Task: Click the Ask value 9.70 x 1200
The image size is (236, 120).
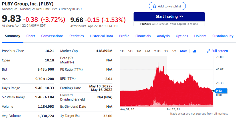Action: (45, 79)
